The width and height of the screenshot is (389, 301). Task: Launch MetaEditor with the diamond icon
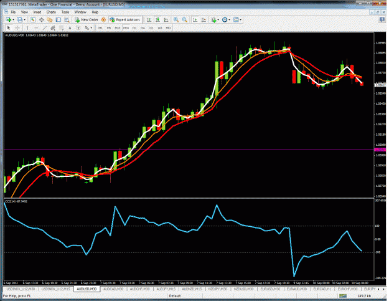(104, 19)
